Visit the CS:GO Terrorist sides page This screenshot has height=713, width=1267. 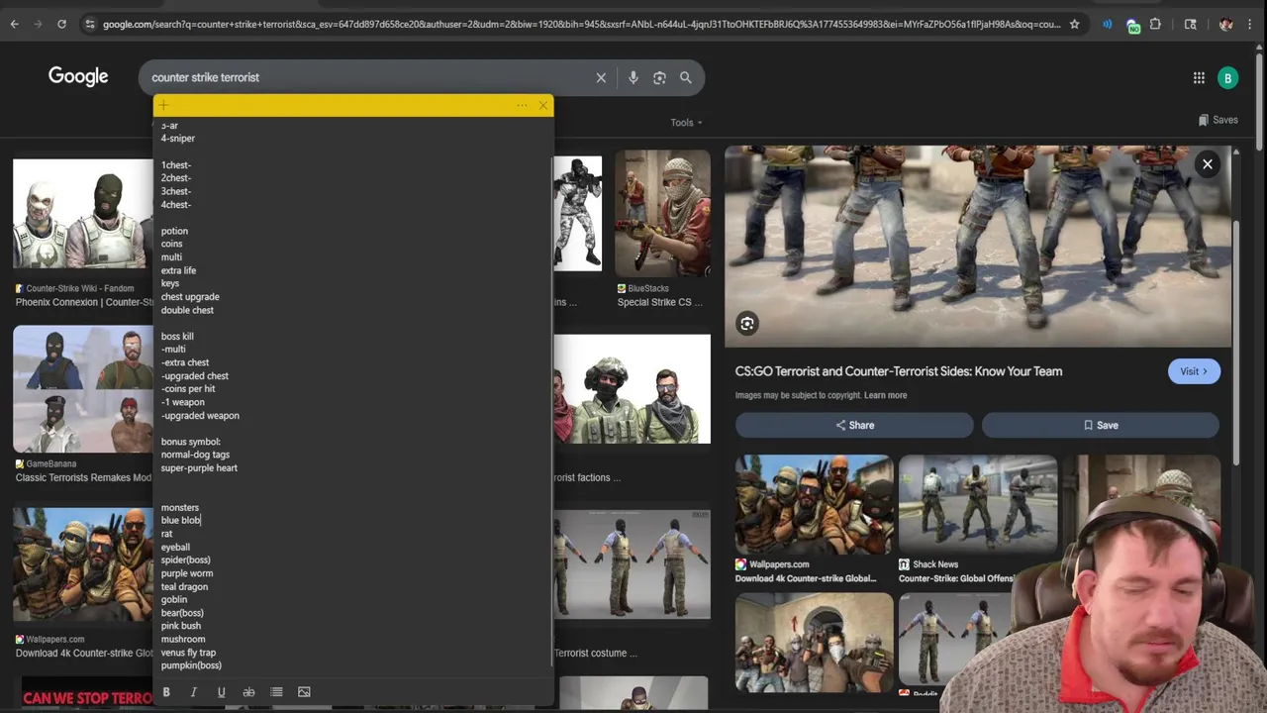pos(1194,371)
